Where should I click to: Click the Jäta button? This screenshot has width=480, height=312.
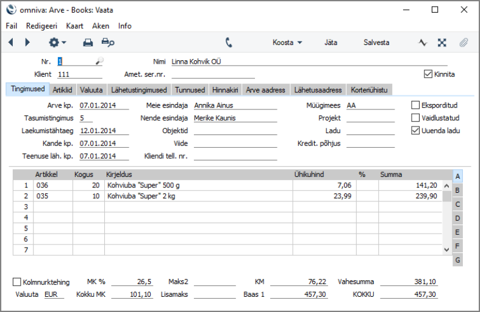[331, 43]
